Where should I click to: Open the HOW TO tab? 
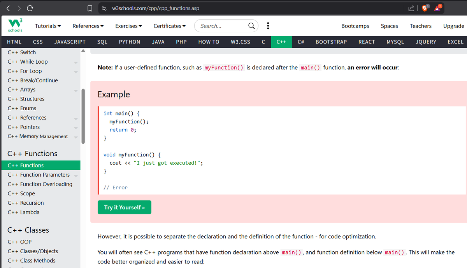(x=209, y=42)
